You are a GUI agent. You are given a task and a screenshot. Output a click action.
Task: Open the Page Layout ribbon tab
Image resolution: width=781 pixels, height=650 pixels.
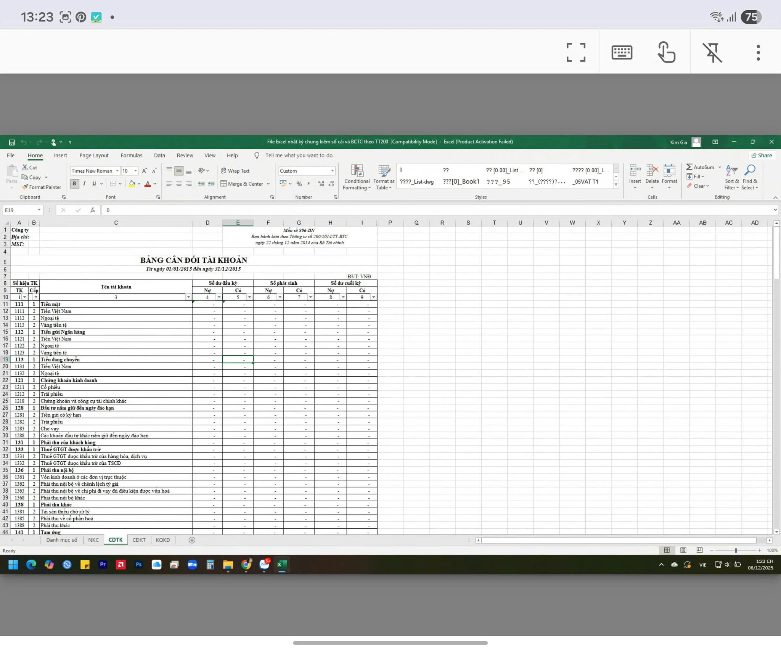[x=94, y=156]
